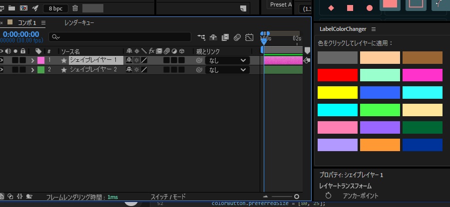Toggle In/Out/Duration pane braces icon
Screen dimensions: 450x207
(x=19, y=197)
